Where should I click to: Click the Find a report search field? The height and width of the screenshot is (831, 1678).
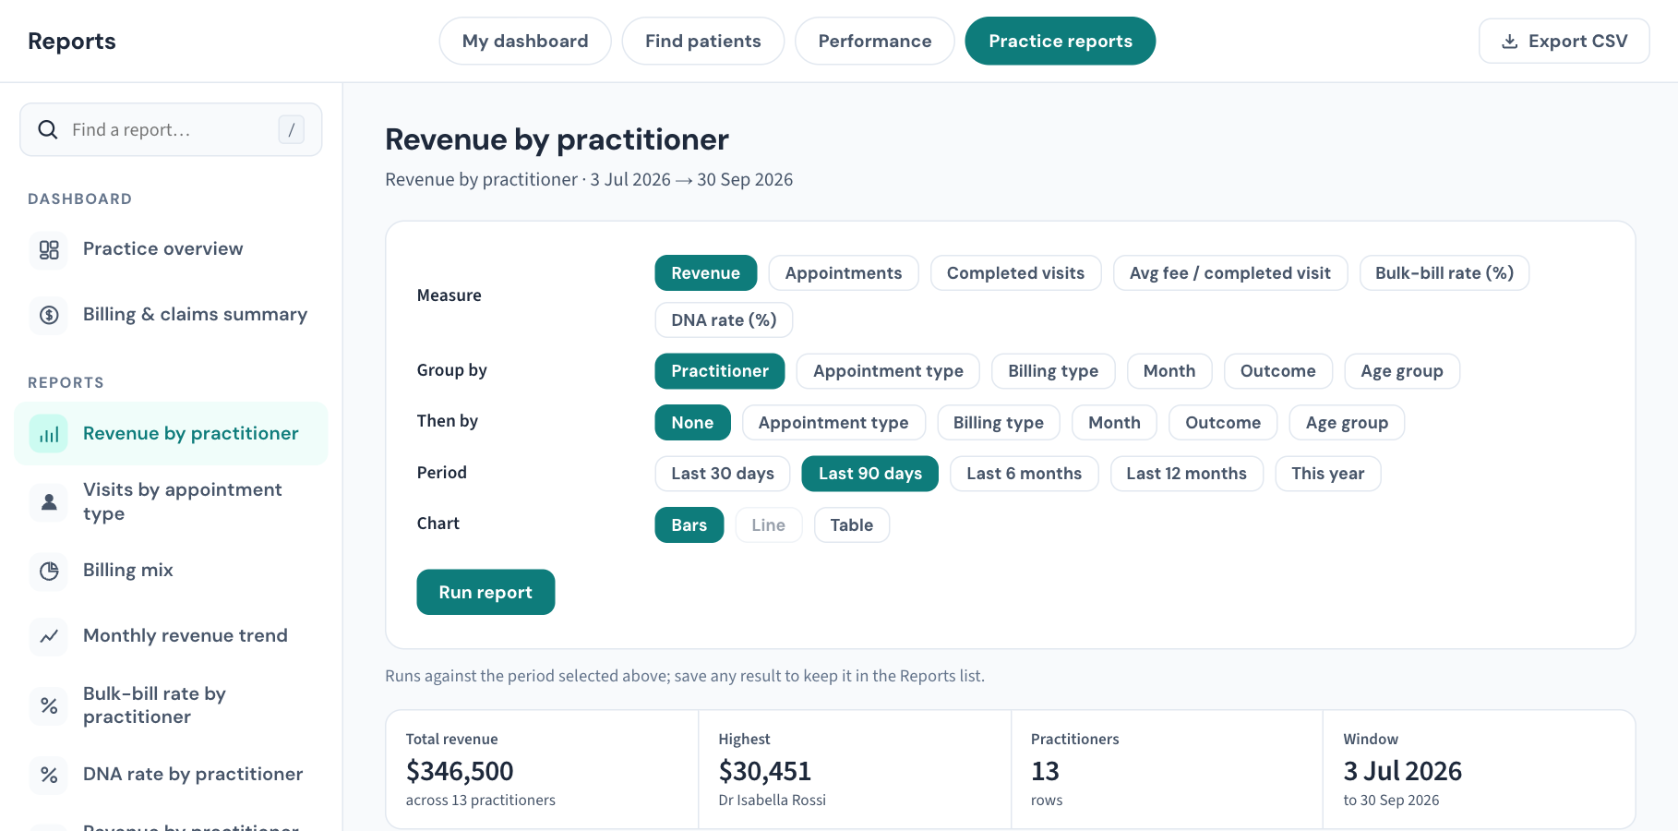[171, 130]
